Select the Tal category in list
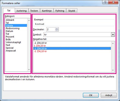The width and height of the screenshot is (120, 101). 16,23
